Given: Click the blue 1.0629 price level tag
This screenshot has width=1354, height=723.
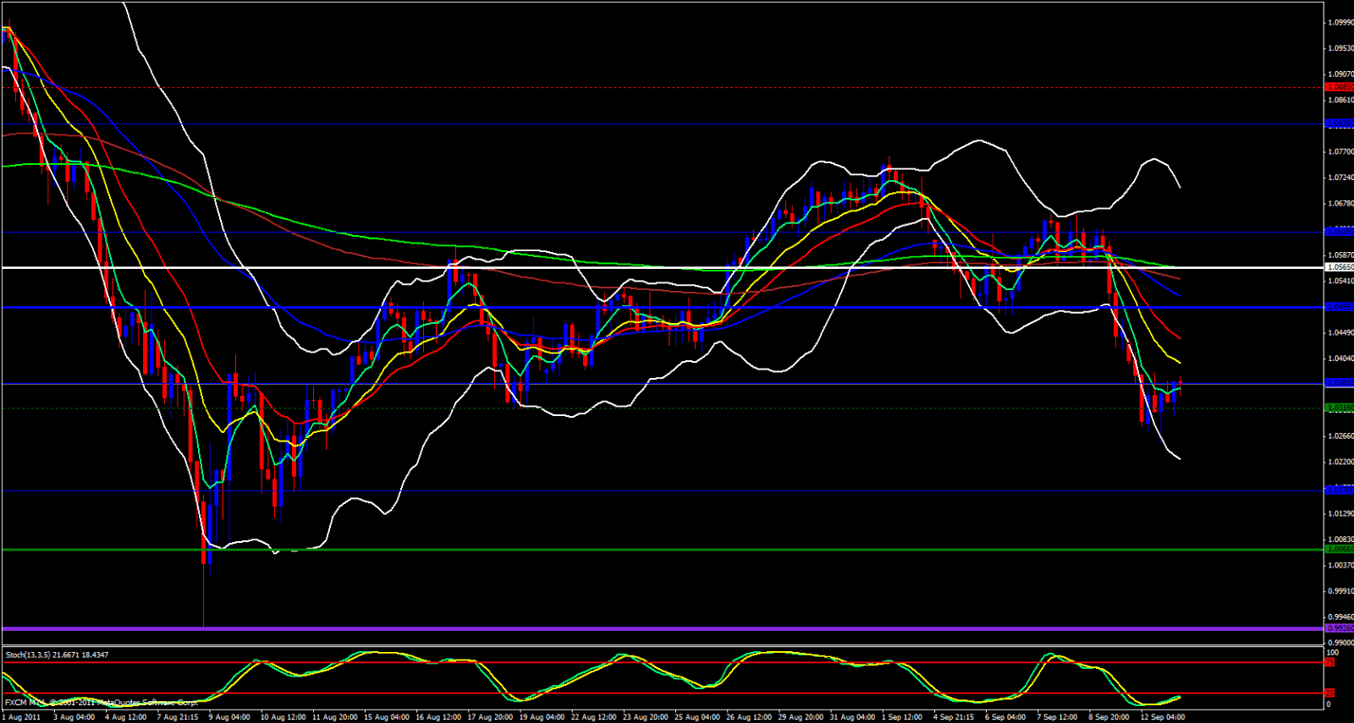Looking at the screenshot, I should (x=1340, y=231).
